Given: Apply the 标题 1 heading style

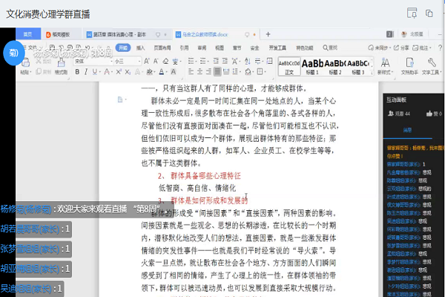Looking at the screenshot, I should 313,65.
